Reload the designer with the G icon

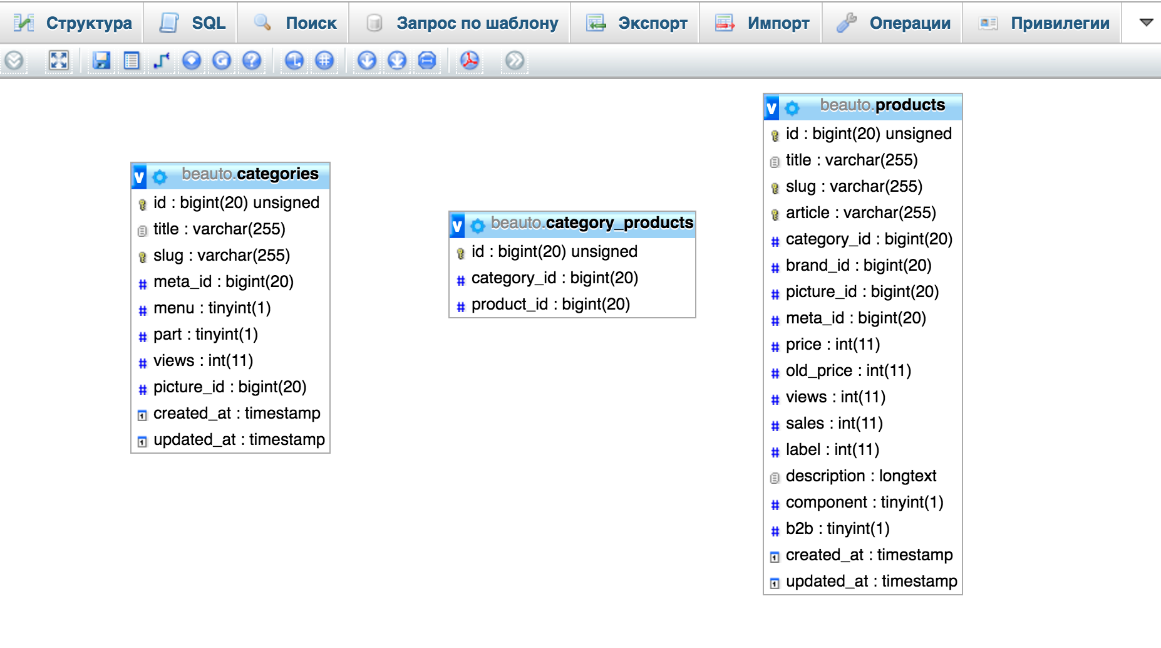click(x=222, y=61)
